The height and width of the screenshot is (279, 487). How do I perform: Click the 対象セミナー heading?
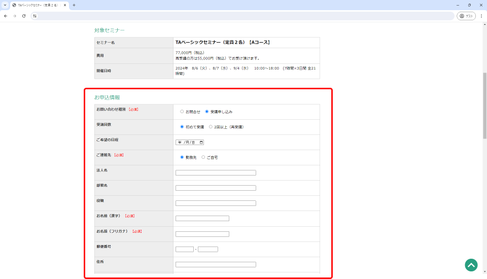click(110, 30)
